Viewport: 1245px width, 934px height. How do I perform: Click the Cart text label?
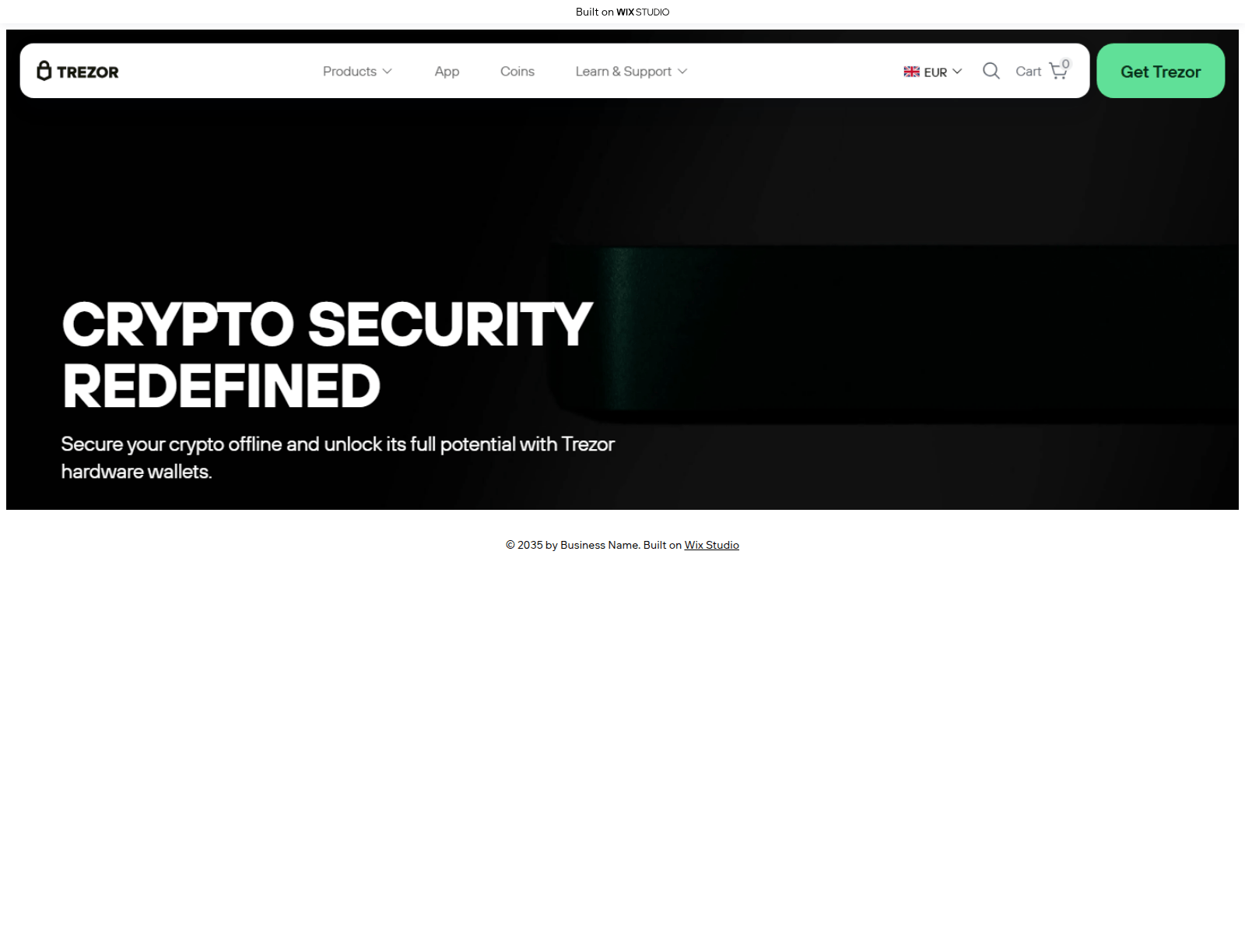coord(1028,71)
